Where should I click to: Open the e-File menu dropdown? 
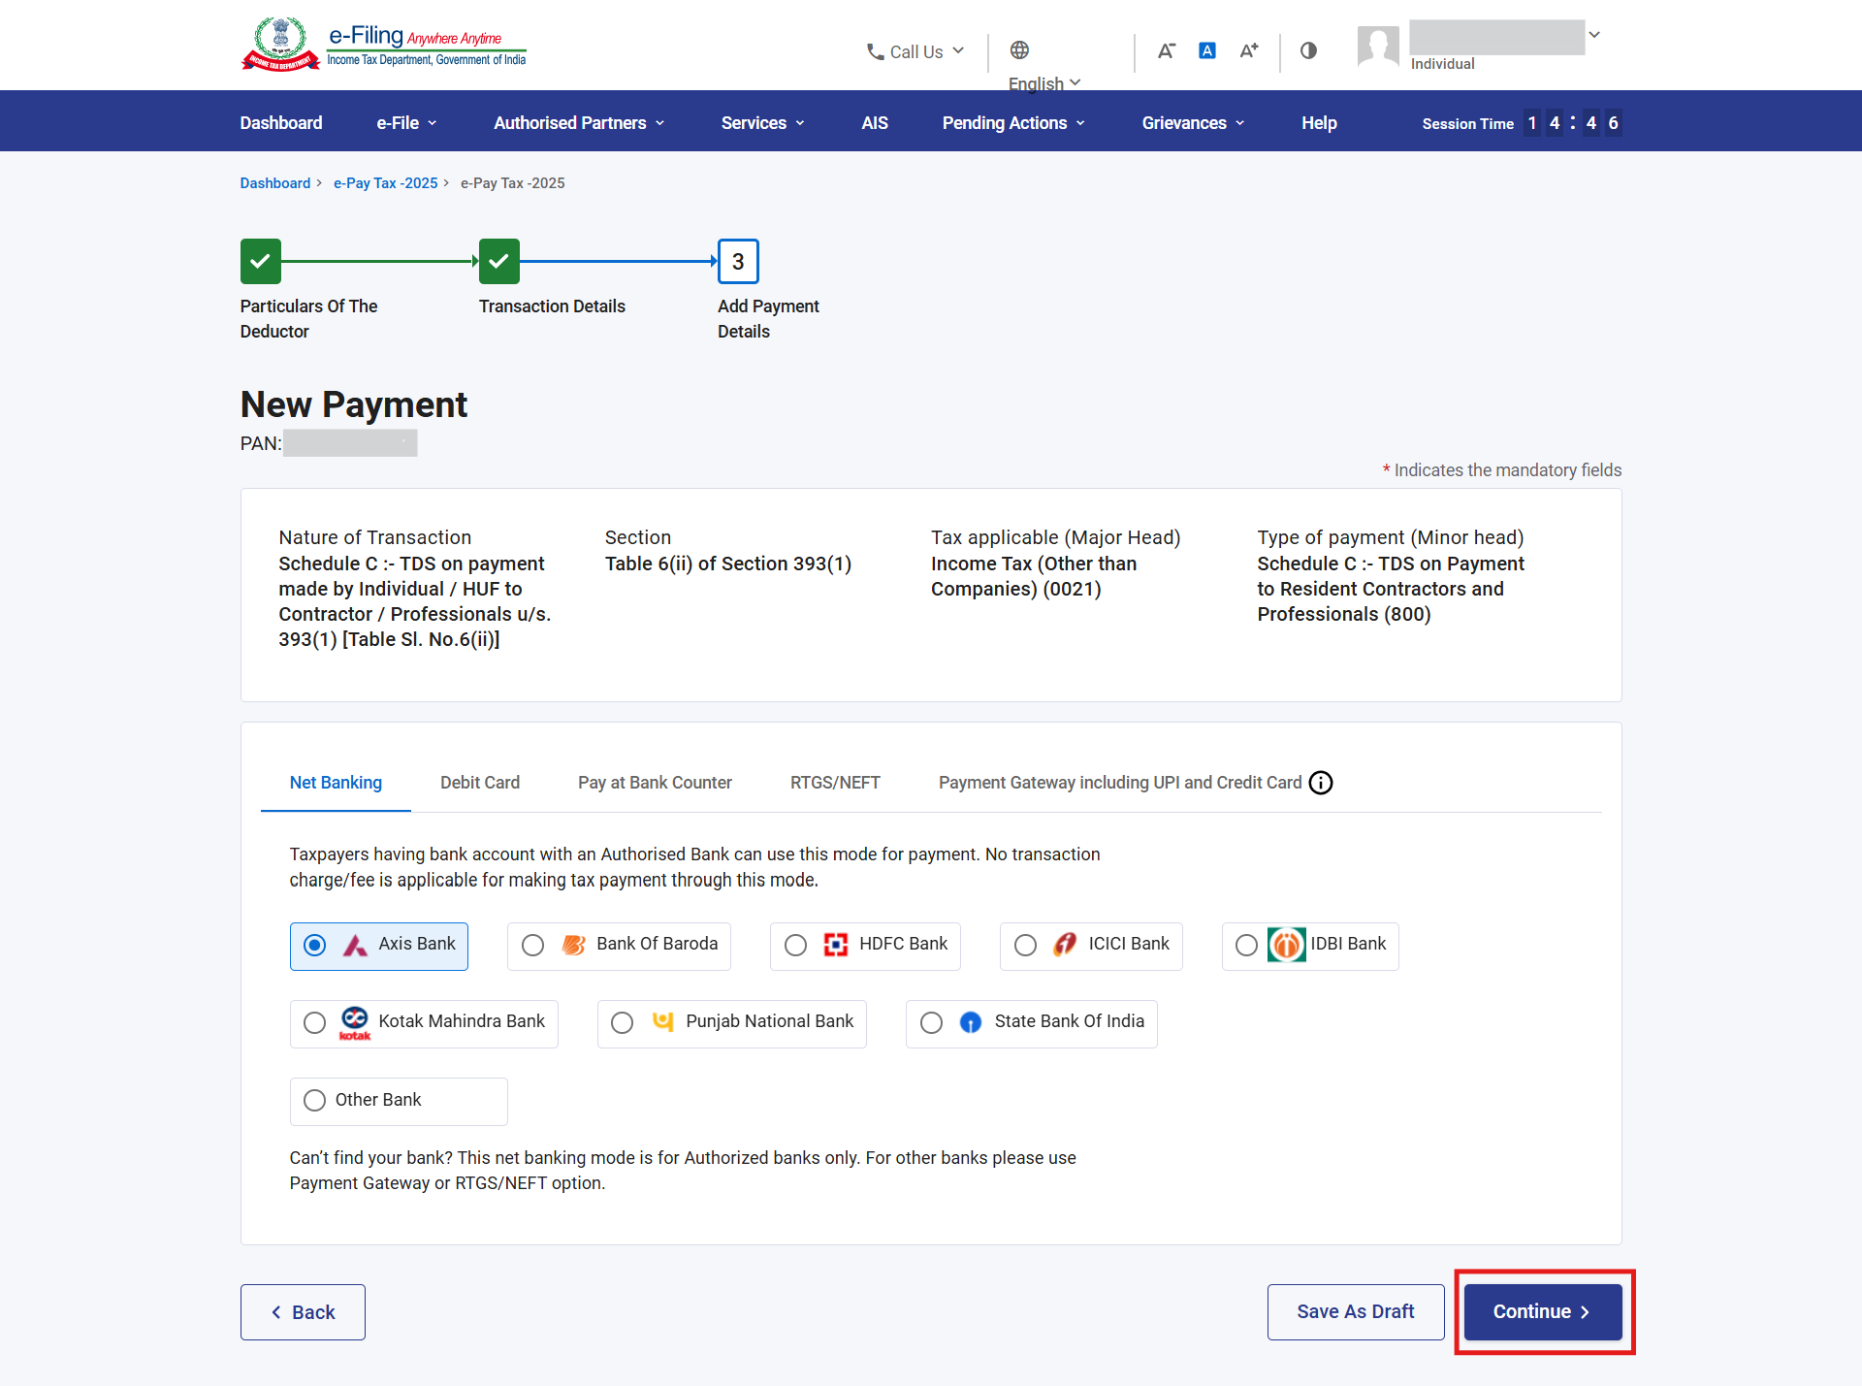click(x=406, y=123)
